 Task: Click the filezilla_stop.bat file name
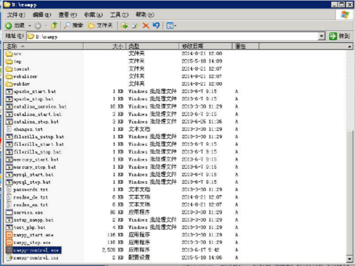[37, 152]
